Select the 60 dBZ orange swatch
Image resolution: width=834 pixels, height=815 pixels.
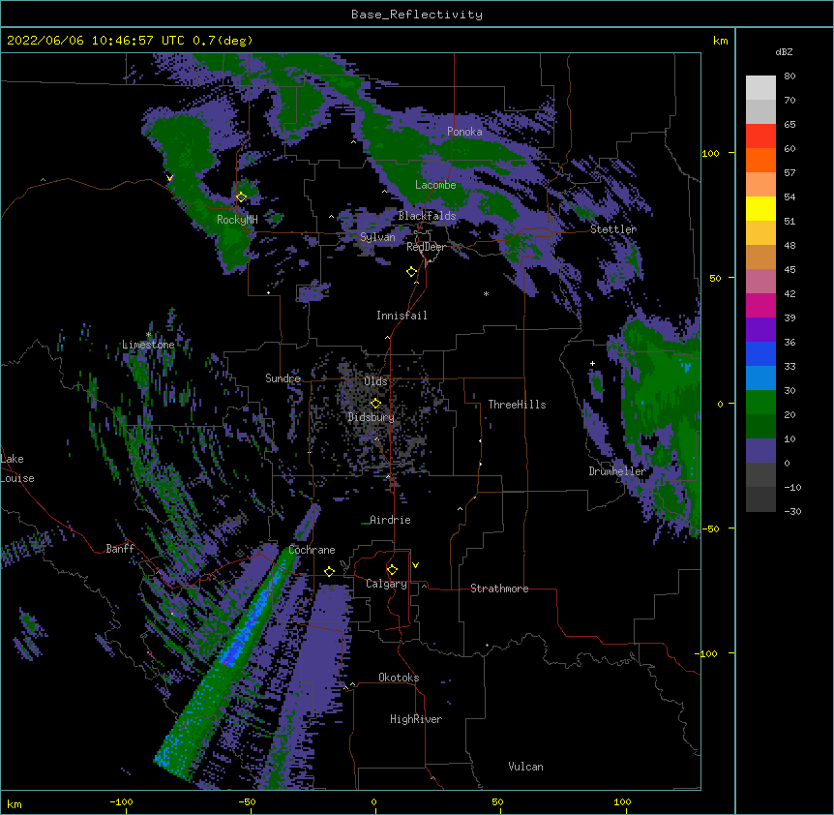click(760, 160)
